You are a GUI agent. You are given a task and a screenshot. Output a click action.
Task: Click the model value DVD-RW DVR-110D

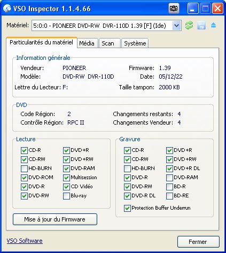click(88, 76)
